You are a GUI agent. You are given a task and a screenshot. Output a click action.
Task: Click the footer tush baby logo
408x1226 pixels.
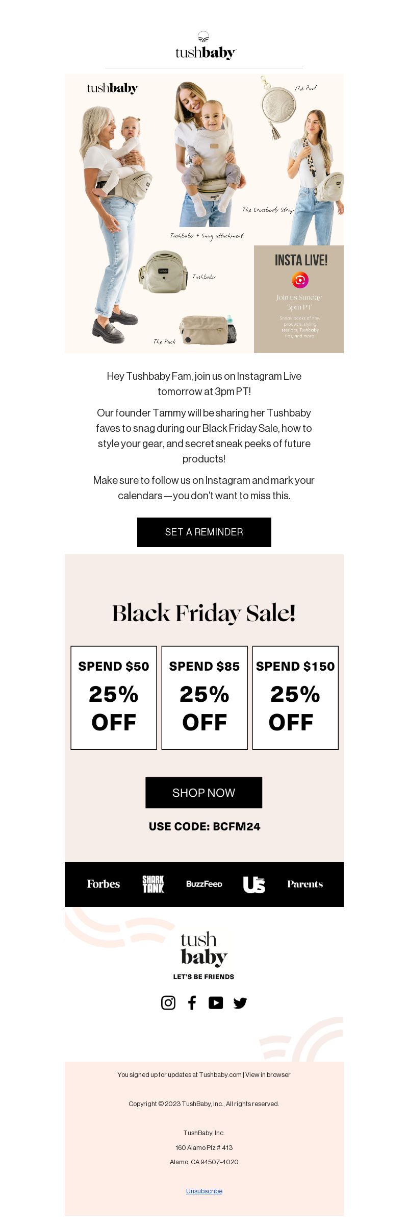[204, 949]
